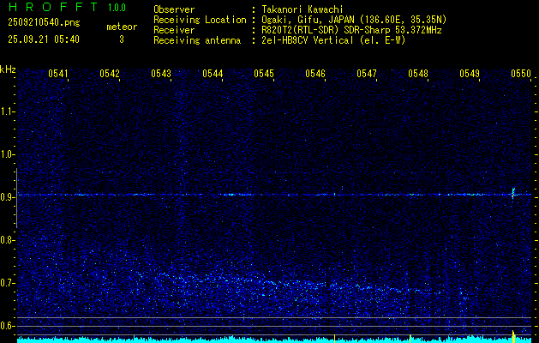Click the Observer label

(174, 9)
